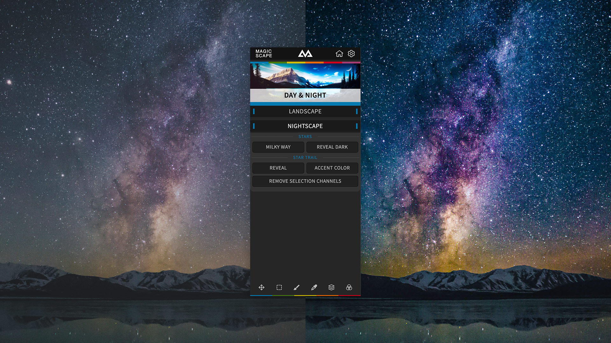This screenshot has height=343, width=611.
Task: Collapse the Nightscape section
Action: point(305,126)
